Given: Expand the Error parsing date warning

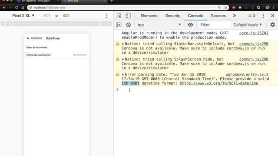Looking at the screenshot, I should [x=123, y=75].
